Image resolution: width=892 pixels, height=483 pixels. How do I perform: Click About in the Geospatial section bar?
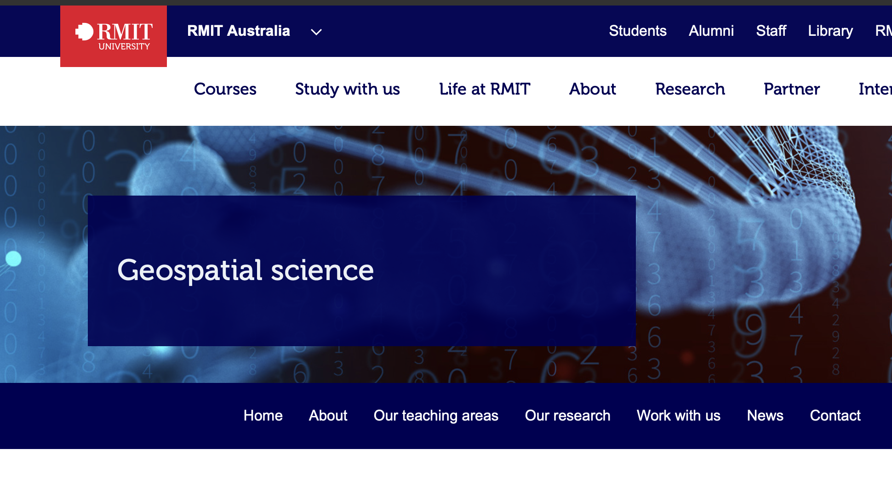pos(328,416)
